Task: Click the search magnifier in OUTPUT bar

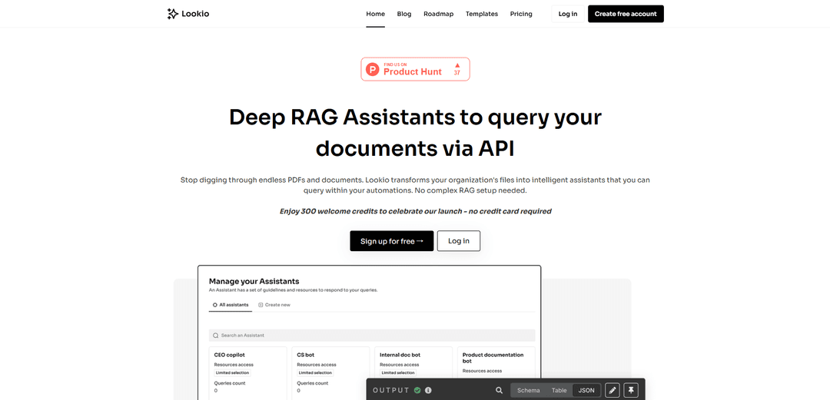Action: tap(499, 390)
